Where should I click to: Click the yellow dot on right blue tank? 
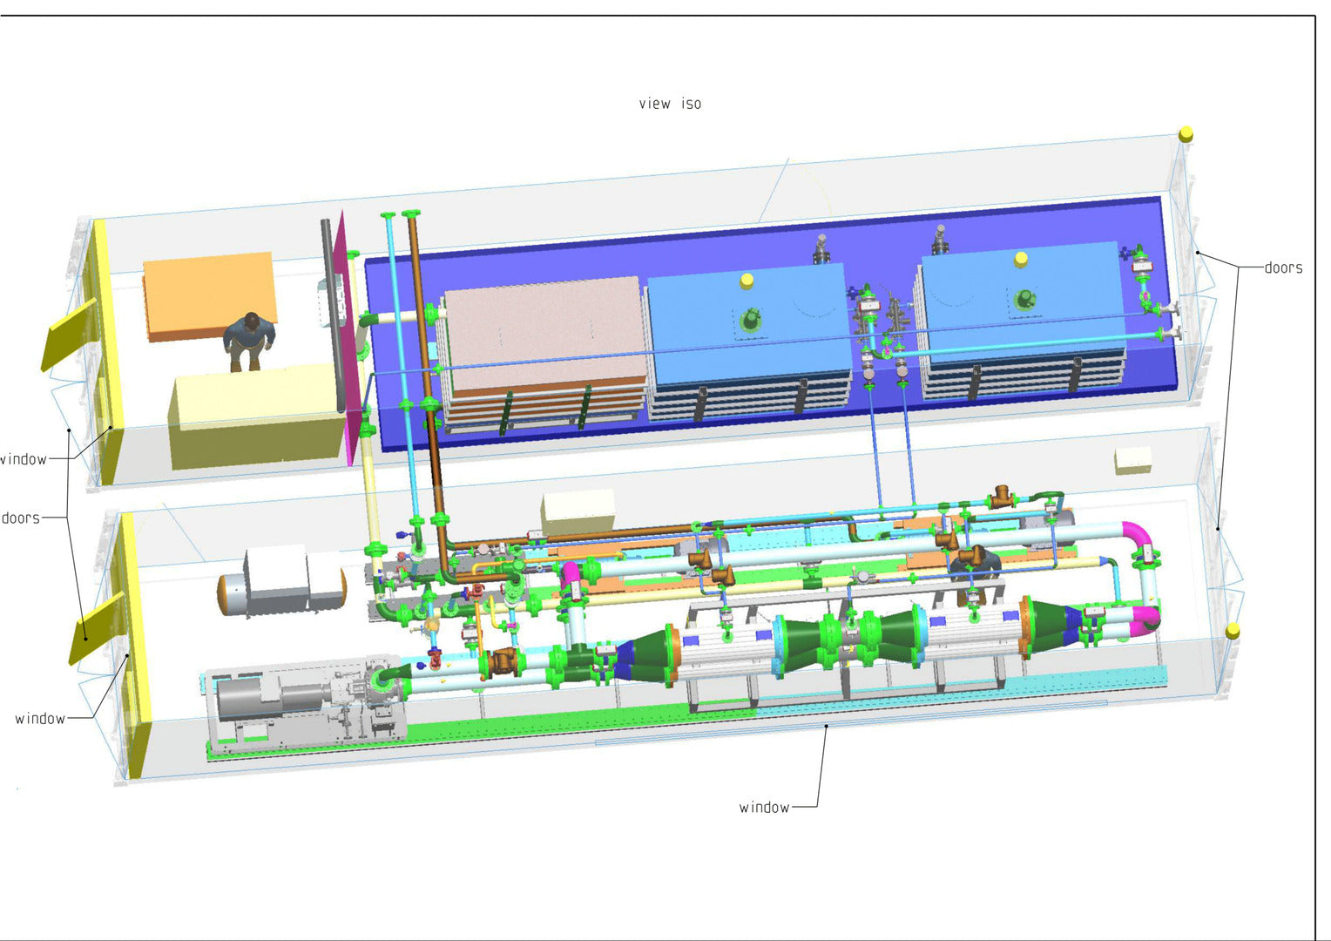[x=1021, y=259]
